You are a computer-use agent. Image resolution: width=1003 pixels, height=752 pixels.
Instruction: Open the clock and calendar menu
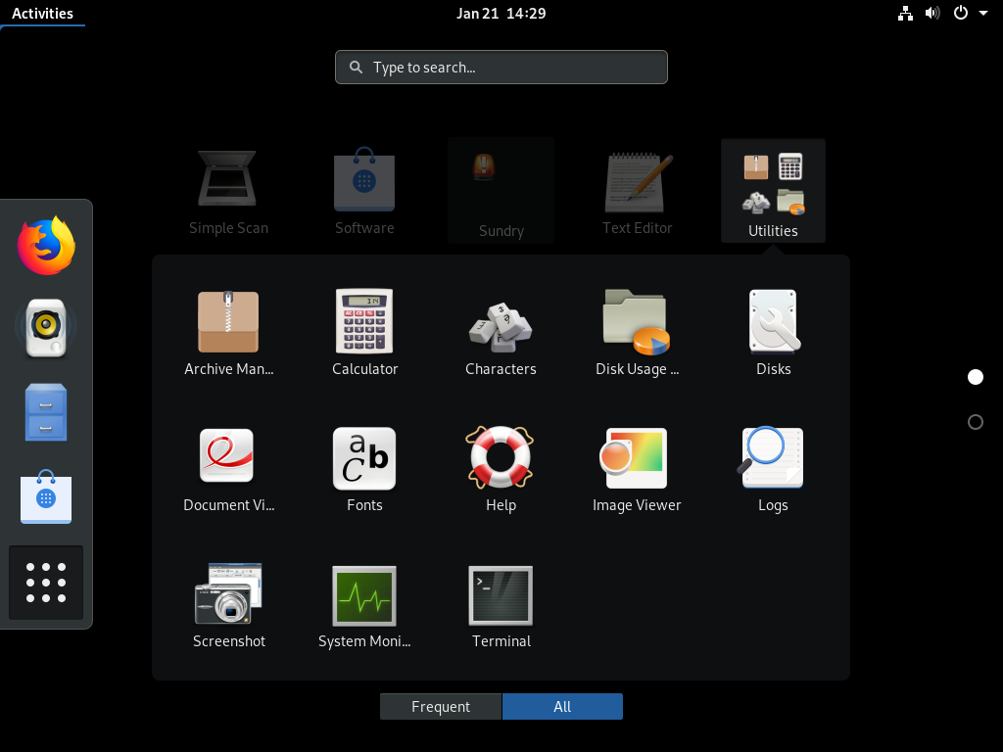[x=501, y=14]
